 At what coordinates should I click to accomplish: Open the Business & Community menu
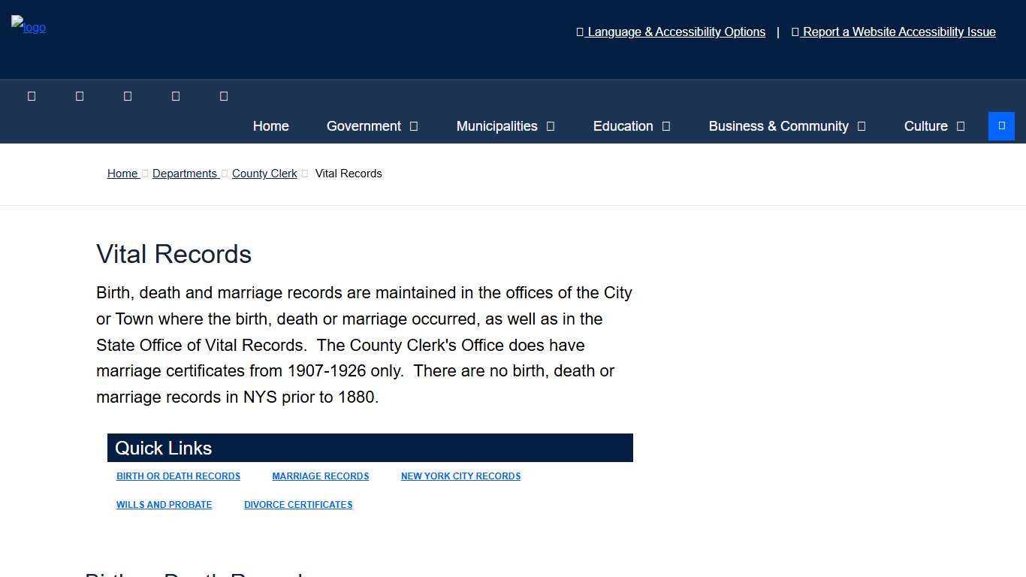(x=778, y=126)
